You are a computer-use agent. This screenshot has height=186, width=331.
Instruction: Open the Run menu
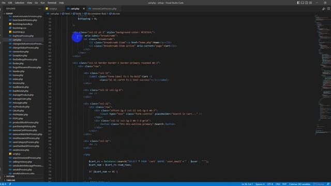[42, 3]
